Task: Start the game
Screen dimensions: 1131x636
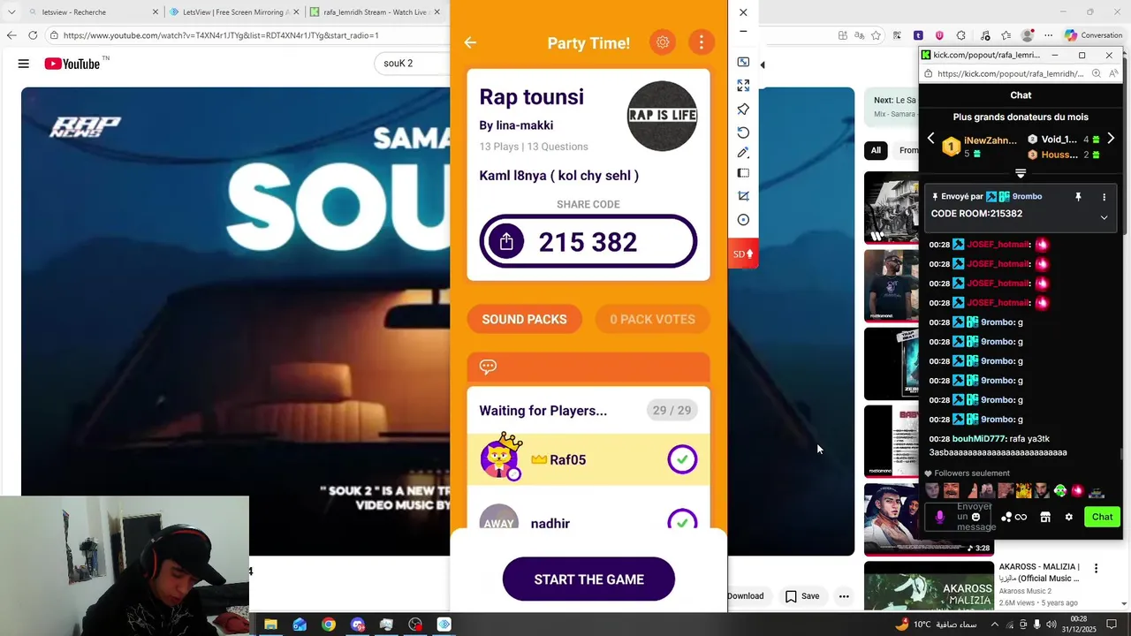Action: coord(588,579)
